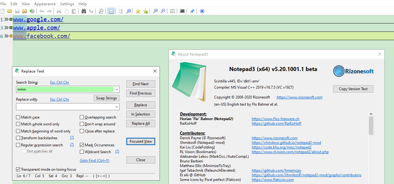Uncheck Transparent mode on losing focus
Image resolution: width=394 pixels, height=184 pixels.
18,169
